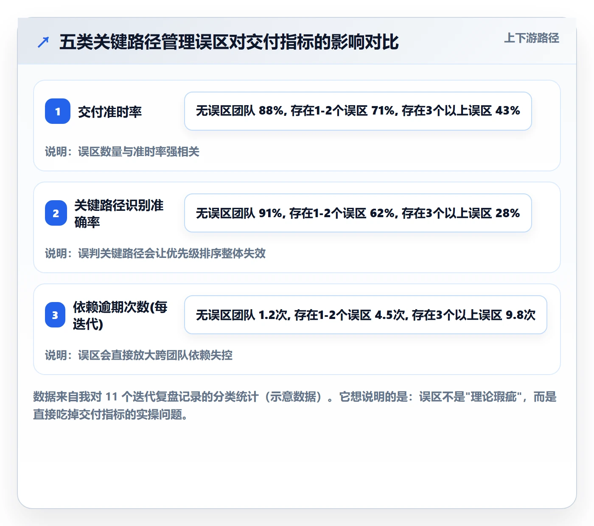The width and height of the screenshot is (594, 526).
Task: Select the heading 五类关键路径管理误区对交付指标的影响对比
Action: coord(229,42)
